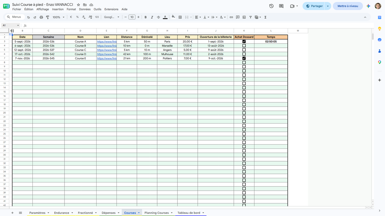
Task: Open the functions sigma menu
Action: pos(265,17)
